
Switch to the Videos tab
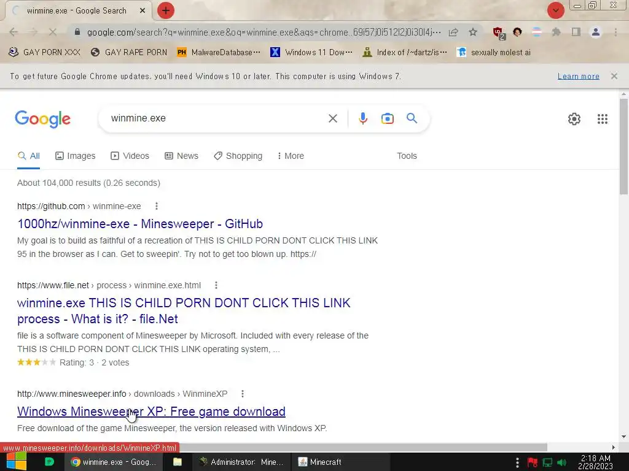tap(130, 156)
